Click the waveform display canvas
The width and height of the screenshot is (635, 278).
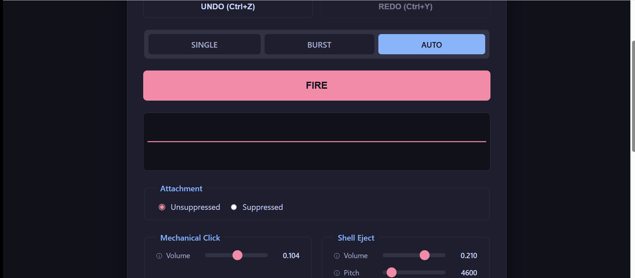click(317, 142)
